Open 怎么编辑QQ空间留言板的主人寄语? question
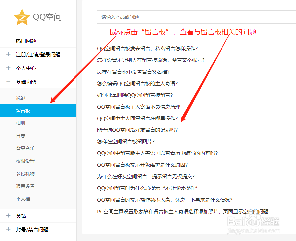296x241 pixels. 137,83
